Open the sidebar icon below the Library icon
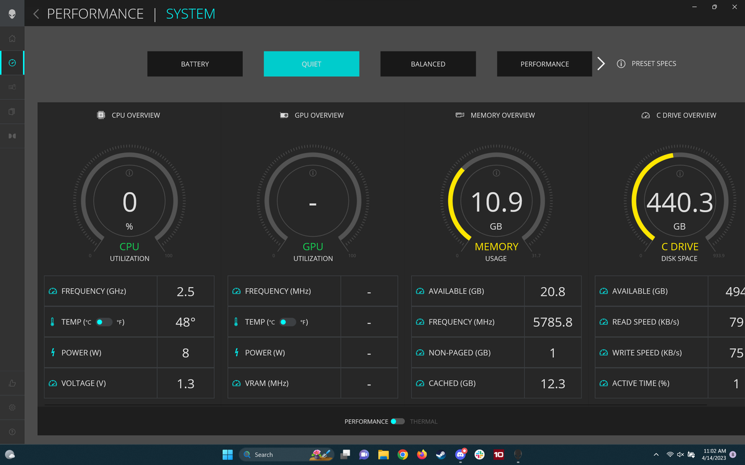 [12, 136]
